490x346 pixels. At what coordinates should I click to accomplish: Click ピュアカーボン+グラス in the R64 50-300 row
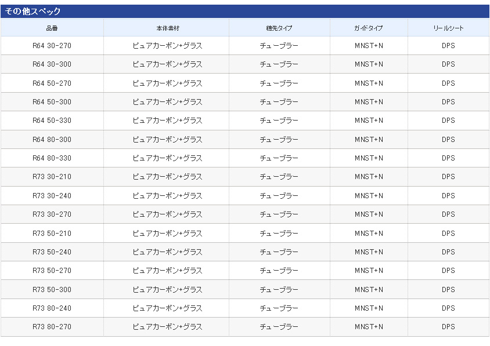pos(167,102)
